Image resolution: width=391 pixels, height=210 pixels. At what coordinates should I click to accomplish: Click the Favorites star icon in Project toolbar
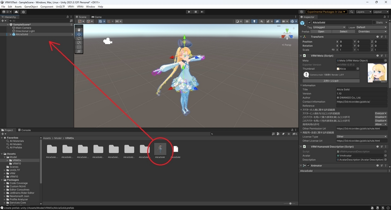288,134
